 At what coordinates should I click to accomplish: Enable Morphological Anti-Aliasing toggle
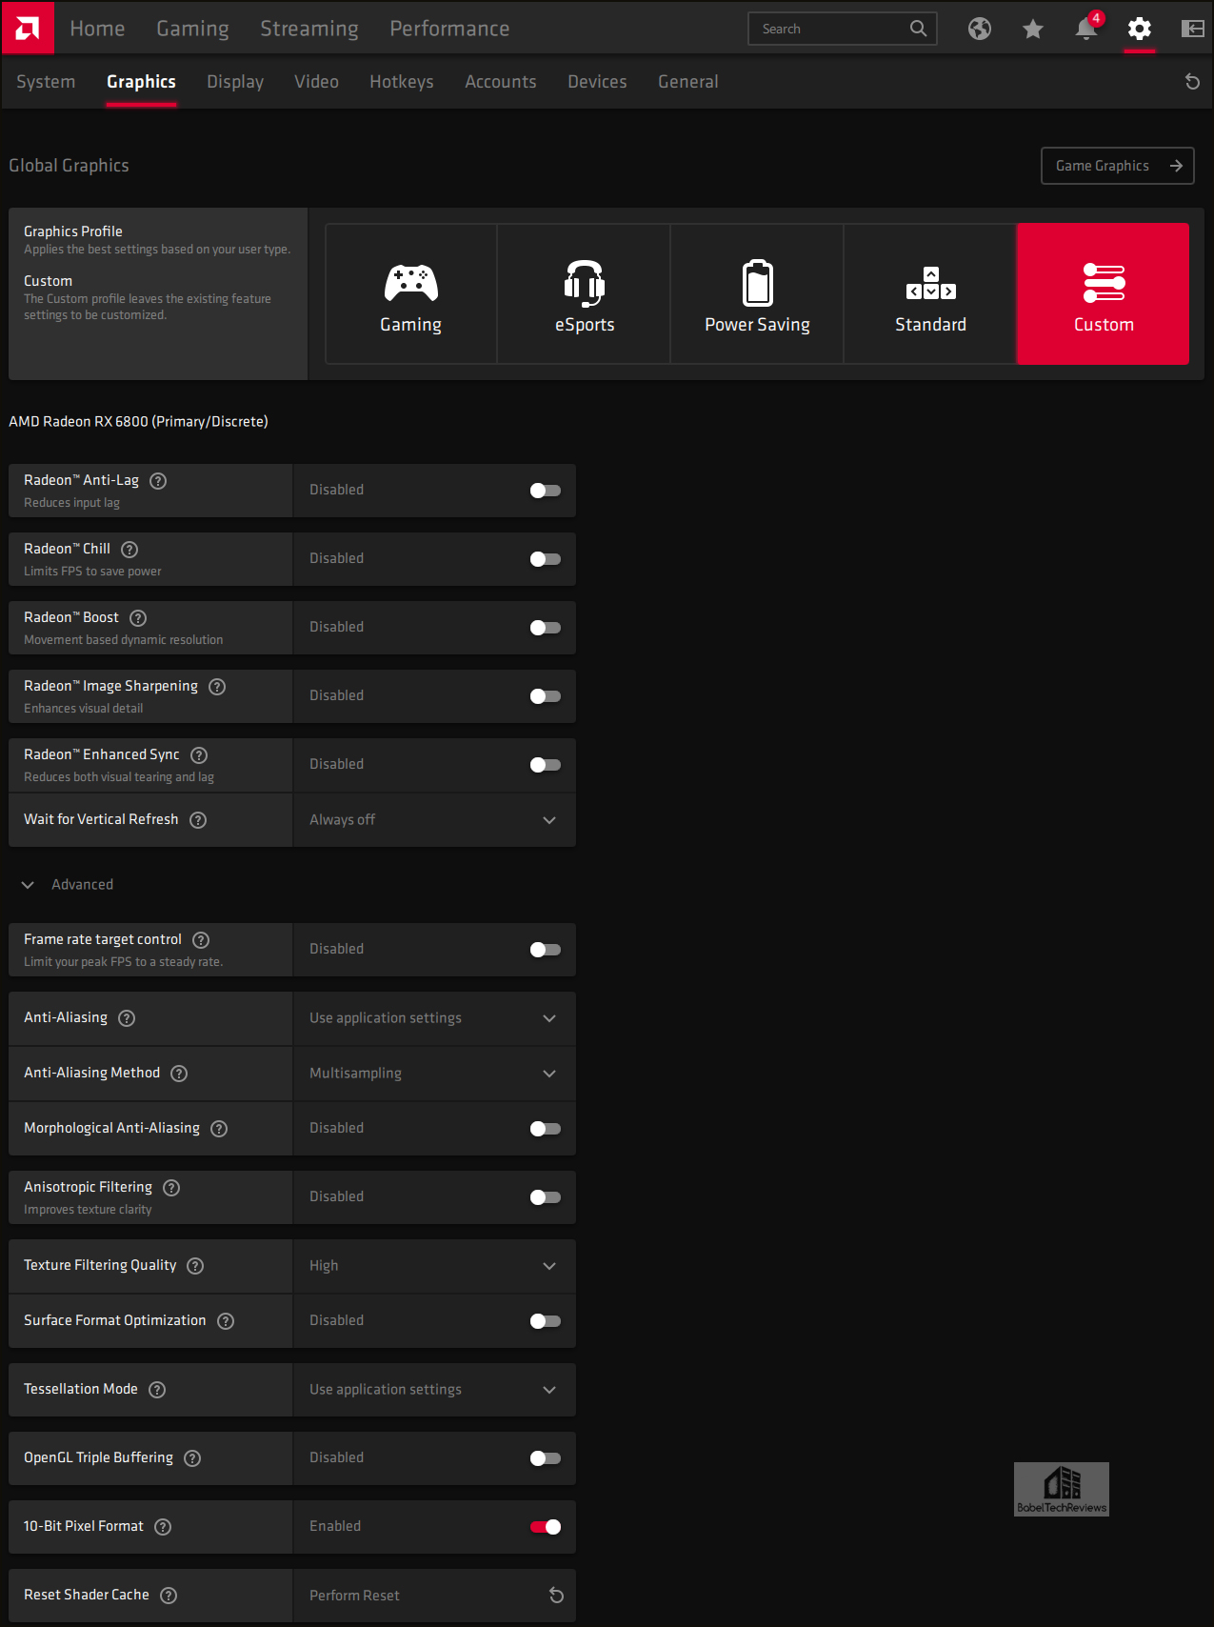point(546,1129)
